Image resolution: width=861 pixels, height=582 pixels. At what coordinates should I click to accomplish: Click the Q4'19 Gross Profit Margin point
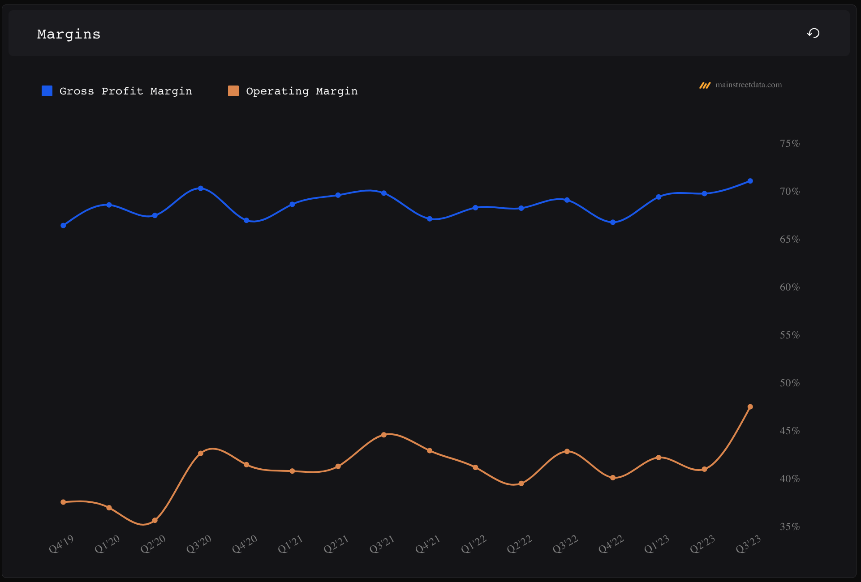(x=63, y=226)
